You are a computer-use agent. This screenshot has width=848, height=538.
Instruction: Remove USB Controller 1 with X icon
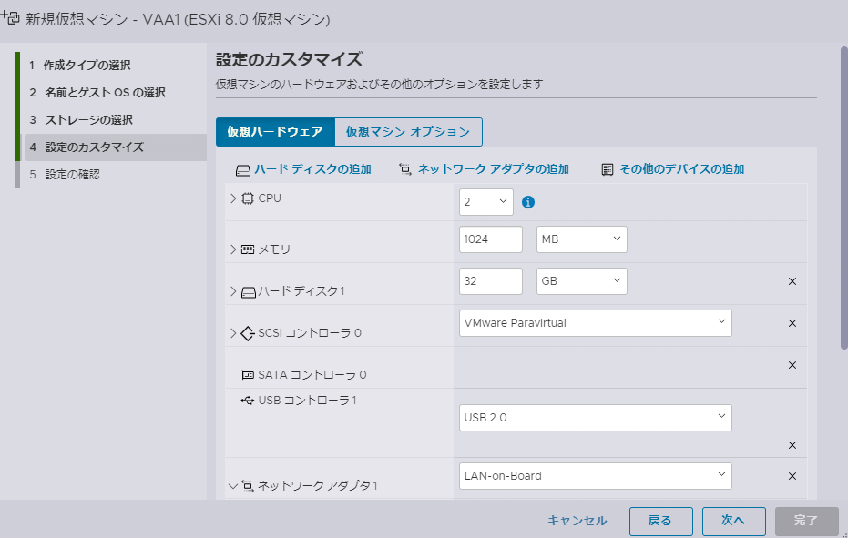click(792, 445)
